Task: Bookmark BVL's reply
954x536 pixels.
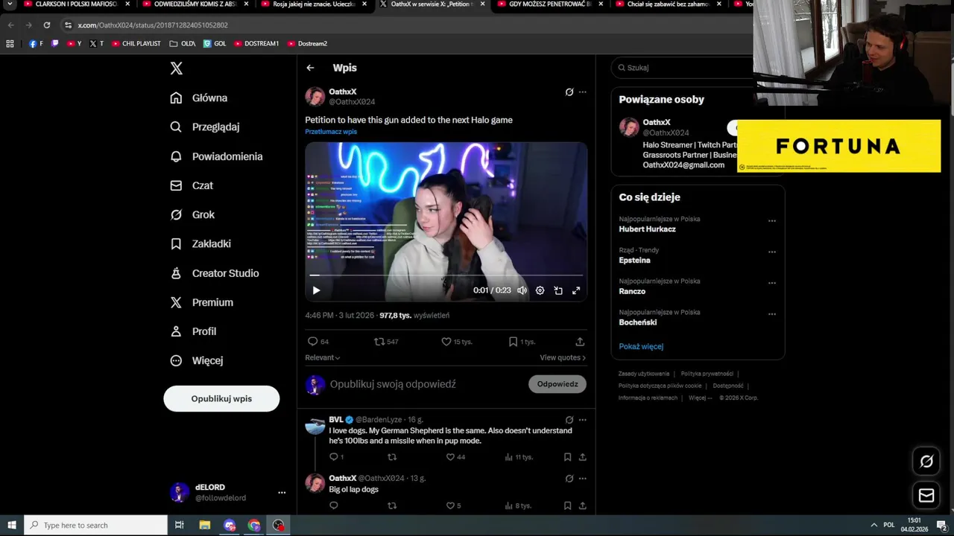Action: (x=567, y=457)
